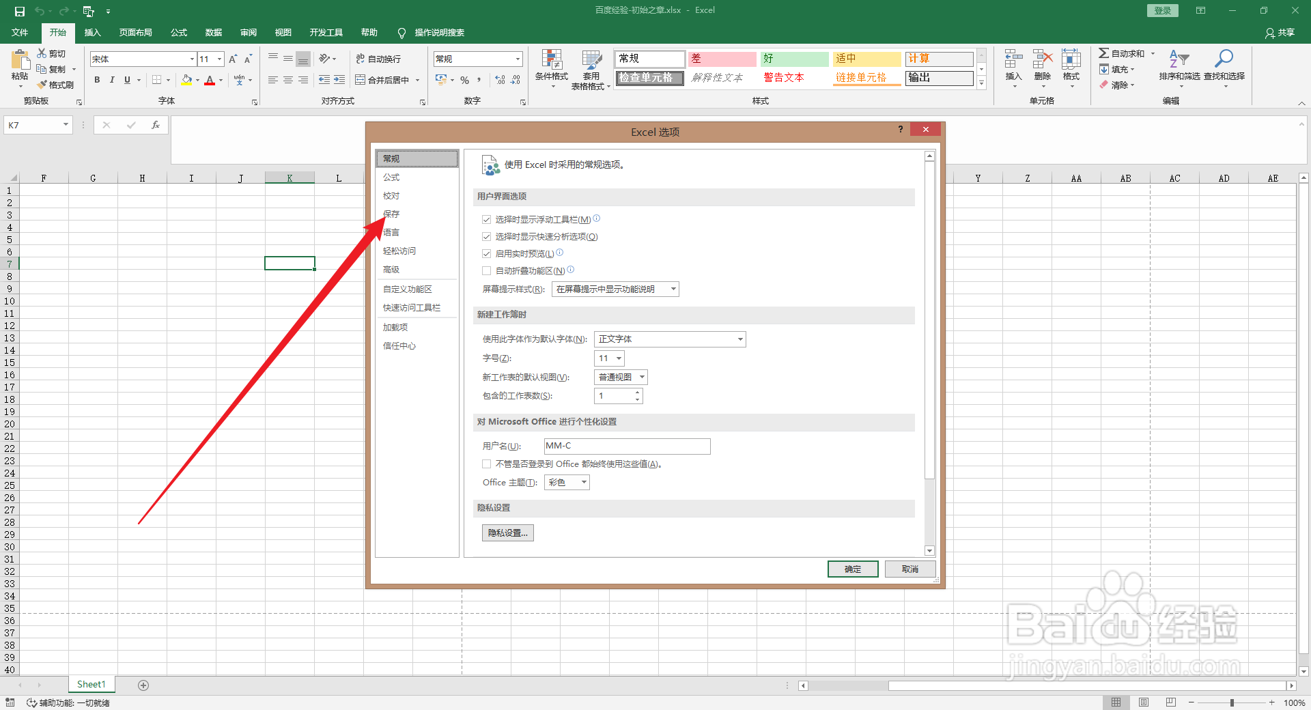Click the Insert cells icon

point(1013,60)
